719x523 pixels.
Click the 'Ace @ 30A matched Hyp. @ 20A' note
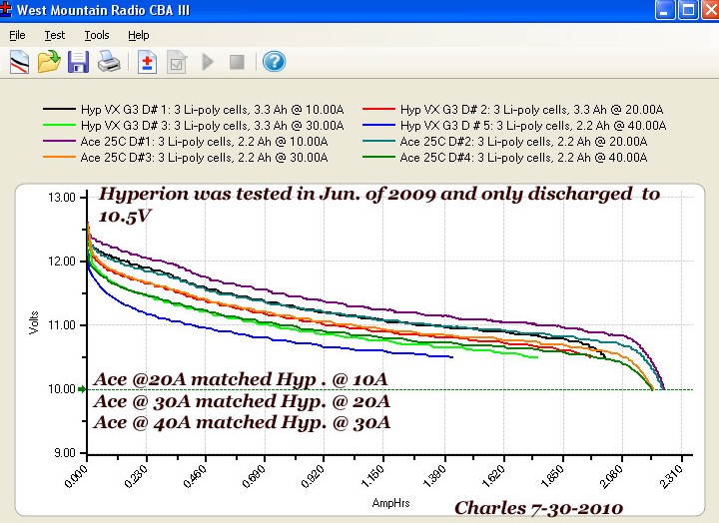(242, 401)
